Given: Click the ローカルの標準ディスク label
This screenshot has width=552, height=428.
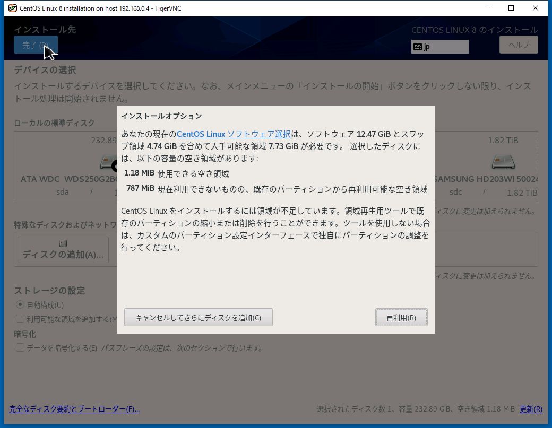Looking at the screenshot, I should point(54,123).
